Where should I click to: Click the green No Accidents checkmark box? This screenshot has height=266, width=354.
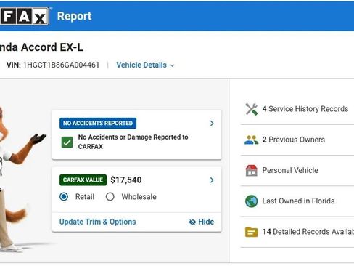[67, 142]
